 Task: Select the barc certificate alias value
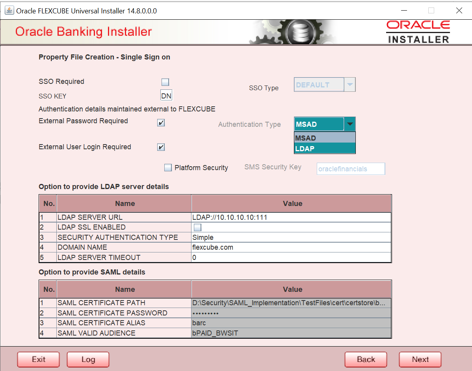click(x=291, y=323)
